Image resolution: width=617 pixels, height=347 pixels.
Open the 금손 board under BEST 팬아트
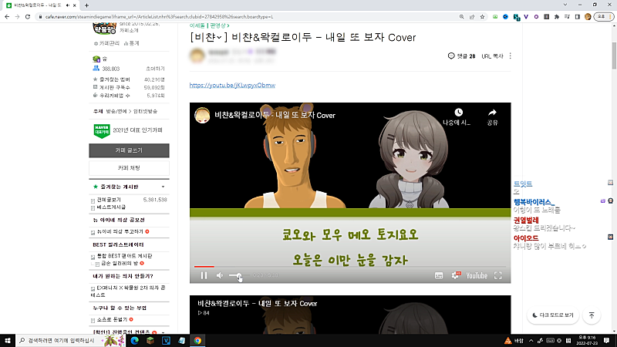click(120, 263)
